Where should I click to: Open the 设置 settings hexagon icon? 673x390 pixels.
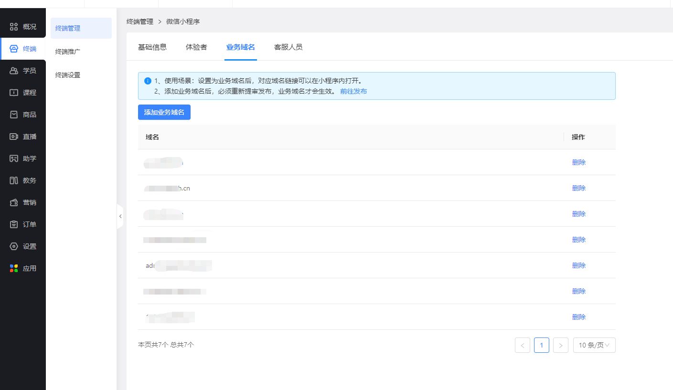14,246
